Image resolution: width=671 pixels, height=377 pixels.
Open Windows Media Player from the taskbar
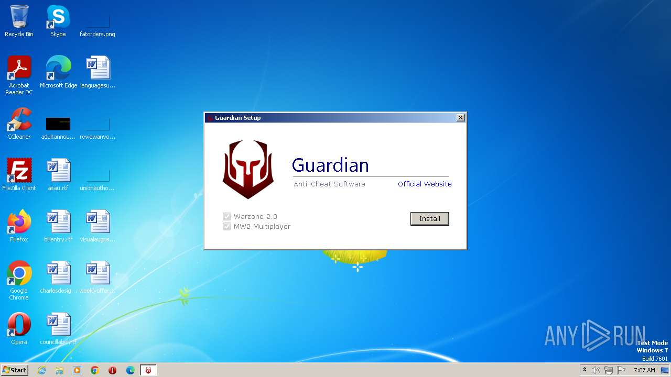click(77, 370)
